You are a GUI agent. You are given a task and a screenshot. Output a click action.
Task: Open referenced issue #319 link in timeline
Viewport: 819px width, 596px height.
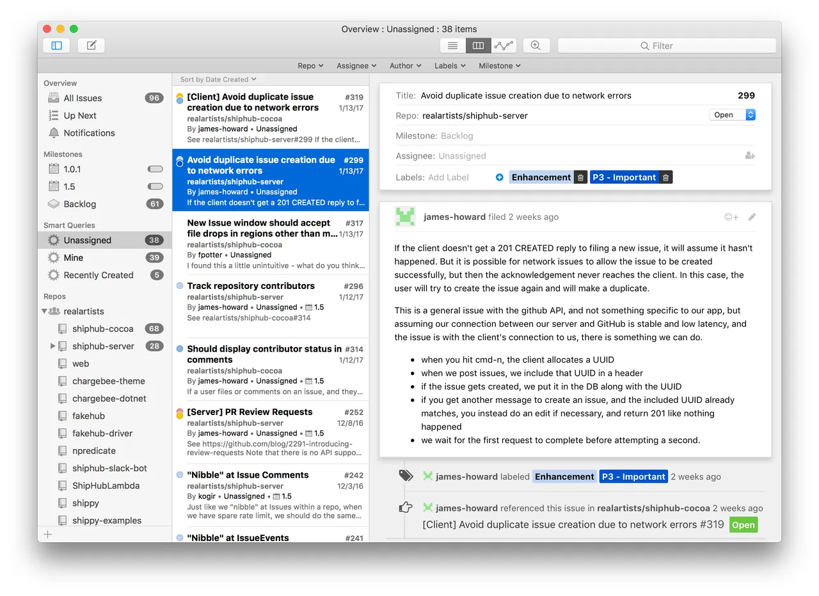tap(573, 524)
